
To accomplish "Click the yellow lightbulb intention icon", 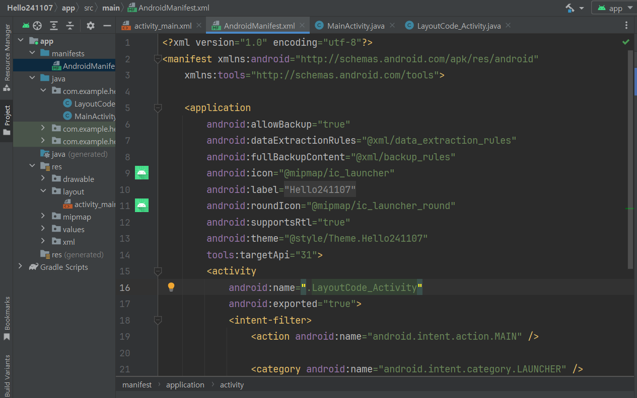I will pos(171,287).
